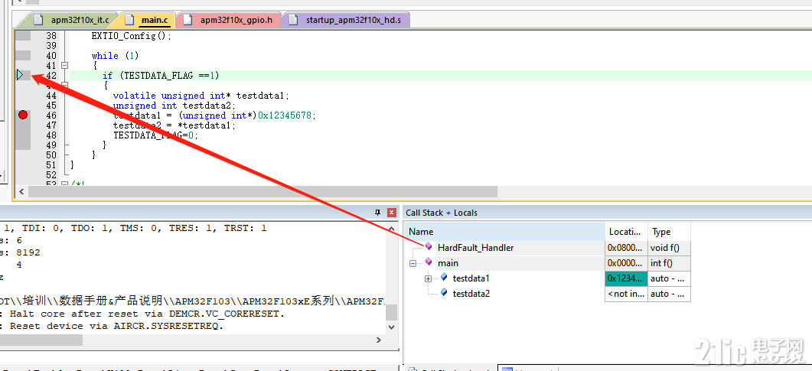Click the Type column header
The image size is (812, 371).
coord(669,231)
